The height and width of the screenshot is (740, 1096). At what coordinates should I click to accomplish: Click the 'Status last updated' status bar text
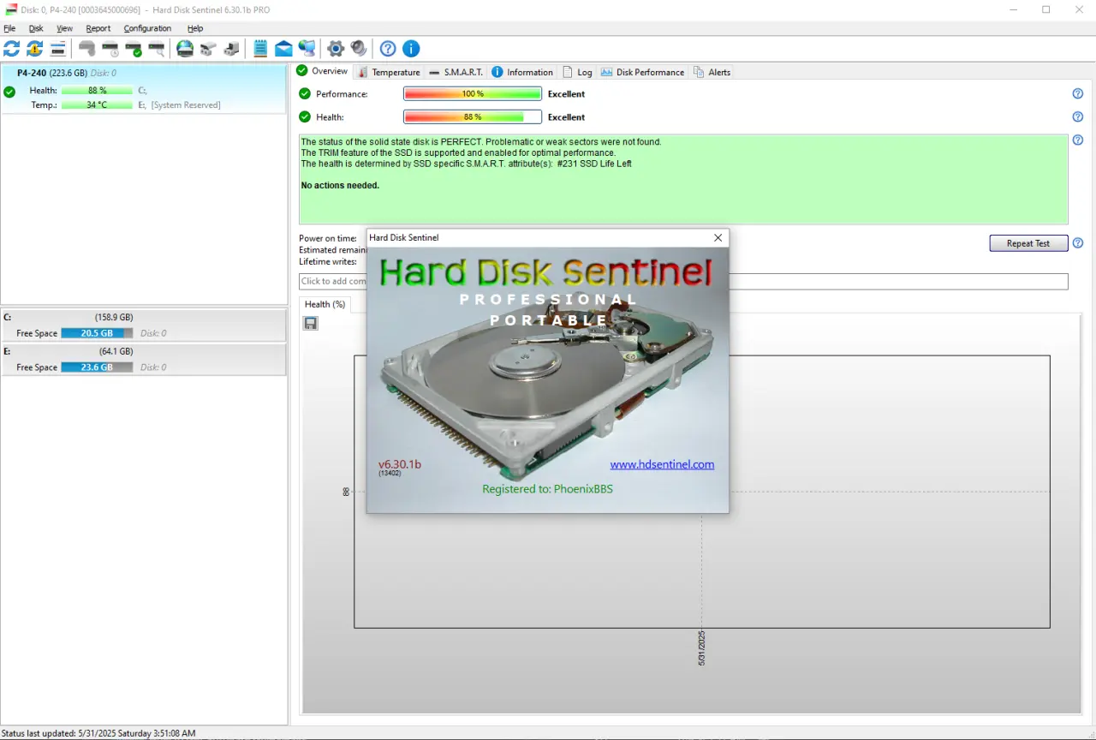[98, 733]
